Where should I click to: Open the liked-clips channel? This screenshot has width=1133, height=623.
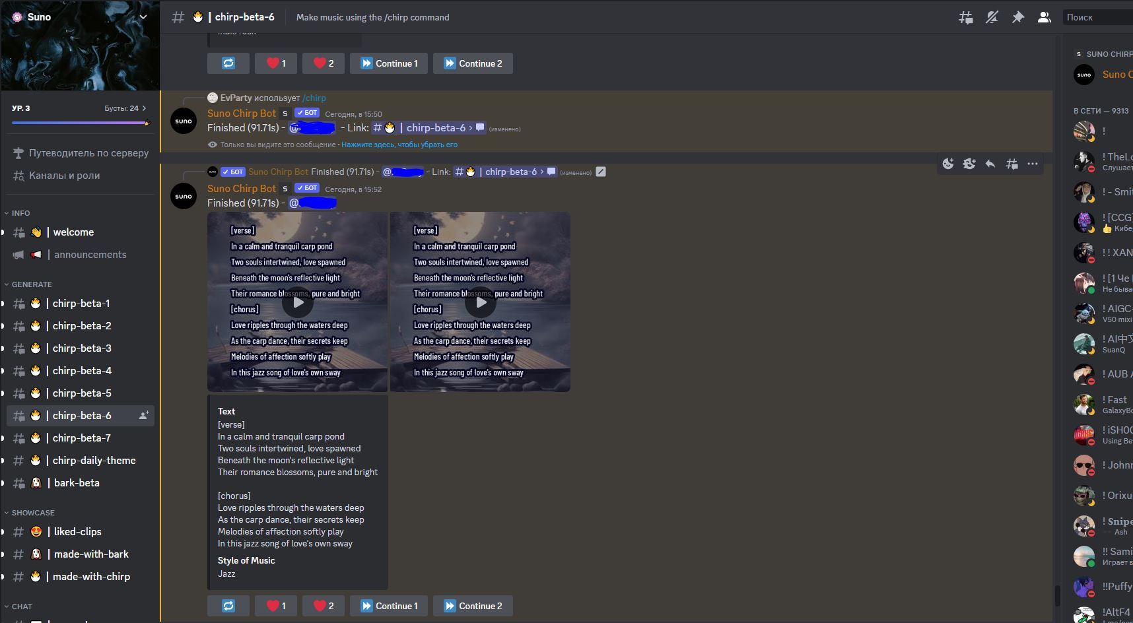click(x=81, y=532)
